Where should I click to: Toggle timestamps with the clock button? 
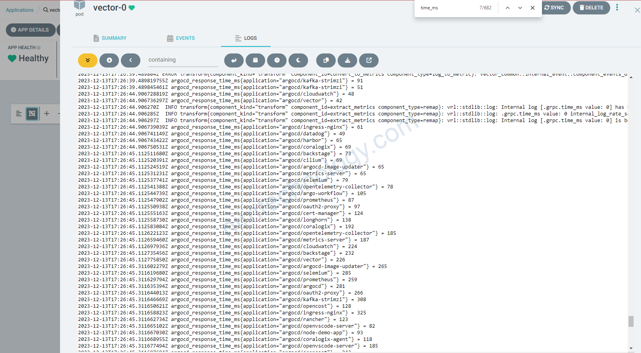click(277, 60)
